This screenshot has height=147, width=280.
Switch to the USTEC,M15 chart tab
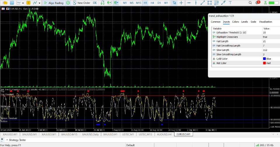point(145,134)
